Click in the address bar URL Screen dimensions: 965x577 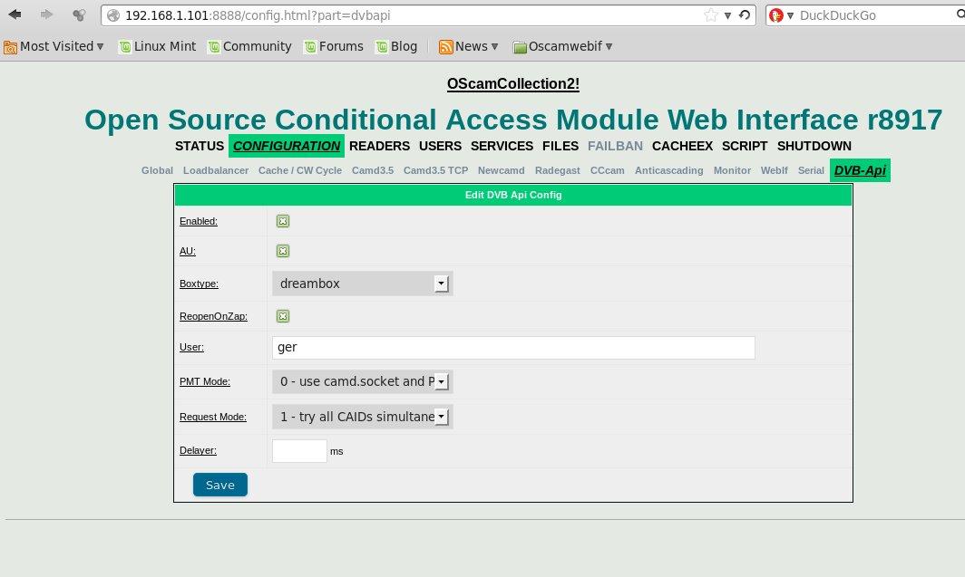[258, 15]
